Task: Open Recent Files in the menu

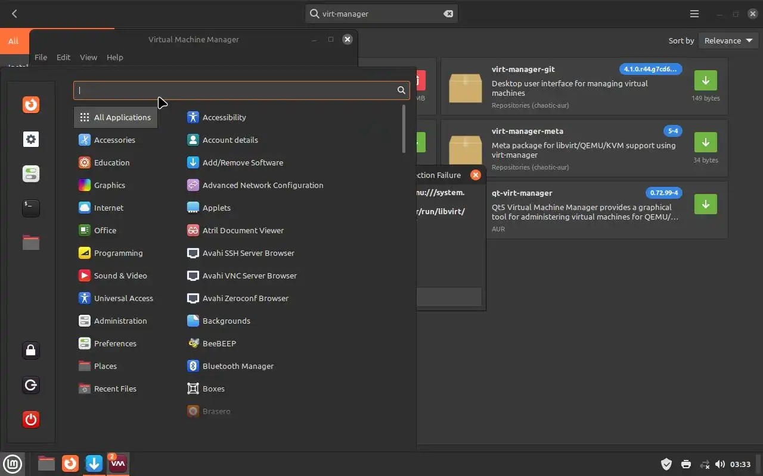Action: coord(116,389)
